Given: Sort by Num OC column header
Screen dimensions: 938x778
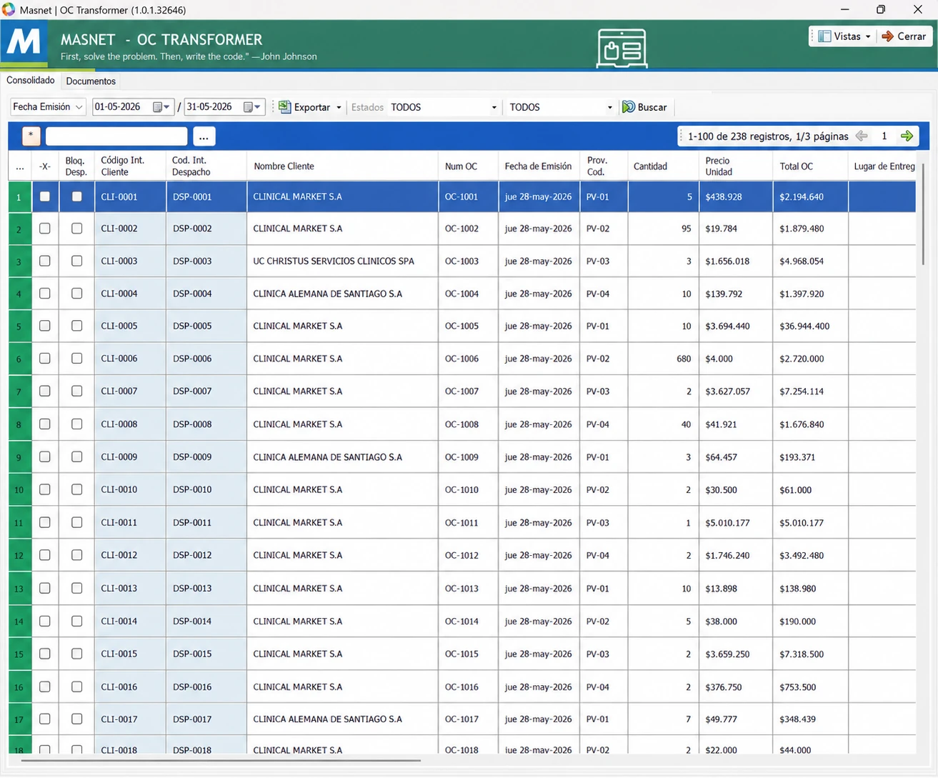Looking at the screenshot, I should coord(469,166).
